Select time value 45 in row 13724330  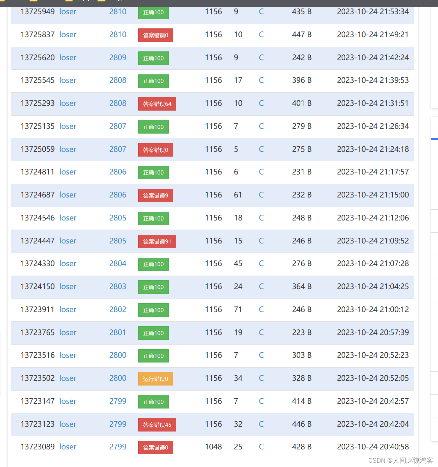238,263
